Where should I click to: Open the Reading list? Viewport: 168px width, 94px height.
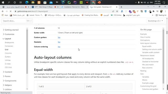point(161,15)
